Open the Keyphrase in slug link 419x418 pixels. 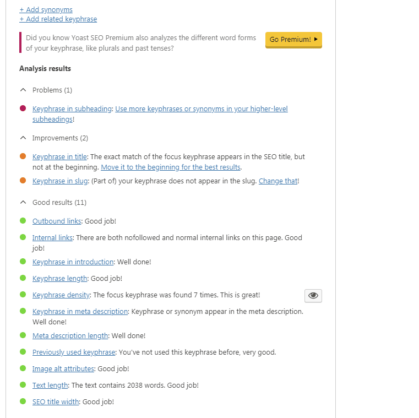click(59, 181)
